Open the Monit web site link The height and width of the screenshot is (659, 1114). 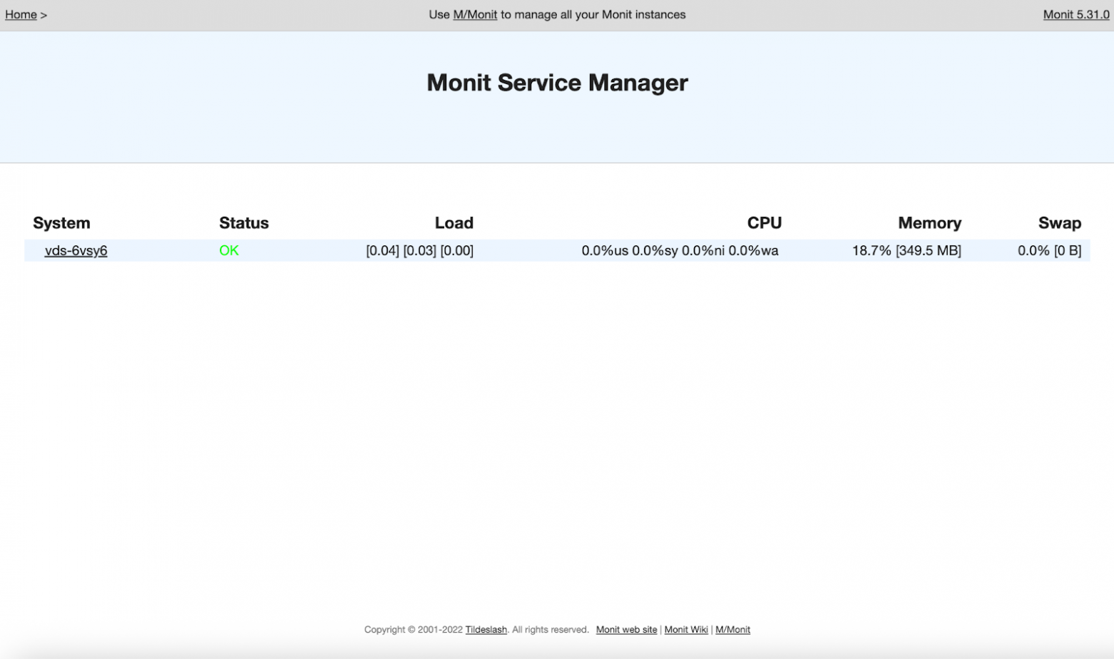[626, 630]
